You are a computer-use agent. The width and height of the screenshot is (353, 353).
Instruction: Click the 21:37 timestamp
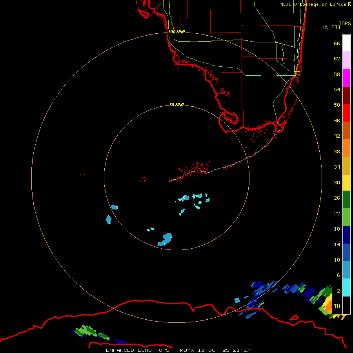tap(241, 350)
